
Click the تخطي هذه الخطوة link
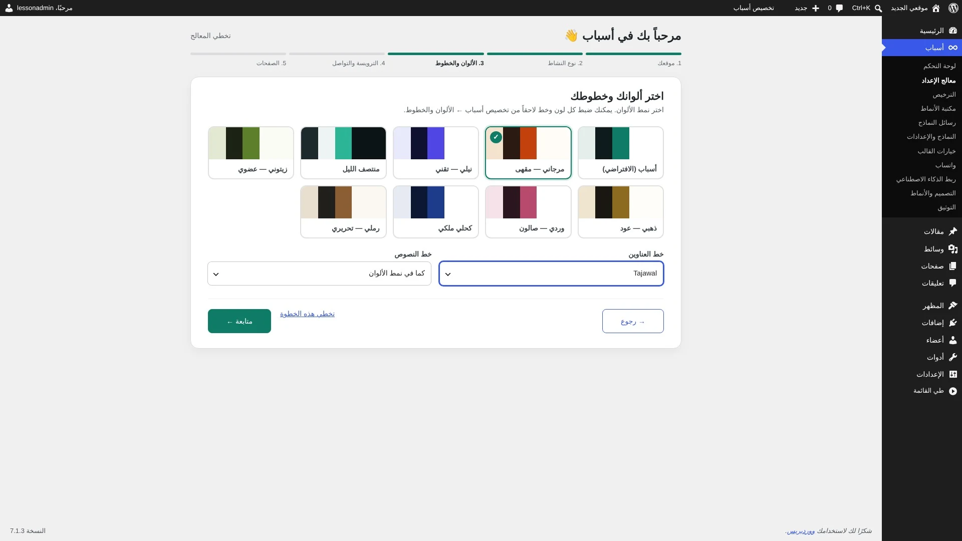click(307, 314)
